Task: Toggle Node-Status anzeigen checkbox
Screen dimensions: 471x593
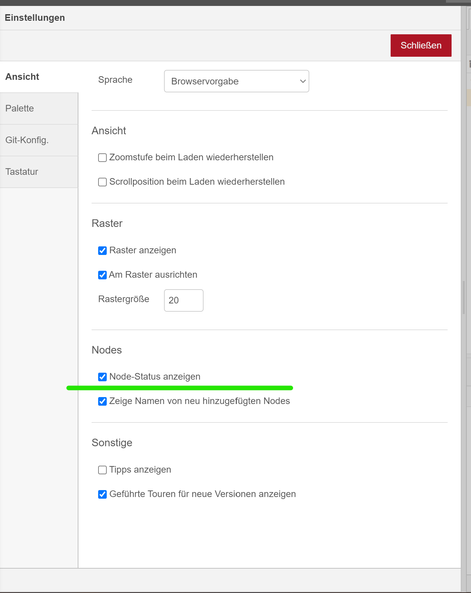Action: click(x=102, y=377)
